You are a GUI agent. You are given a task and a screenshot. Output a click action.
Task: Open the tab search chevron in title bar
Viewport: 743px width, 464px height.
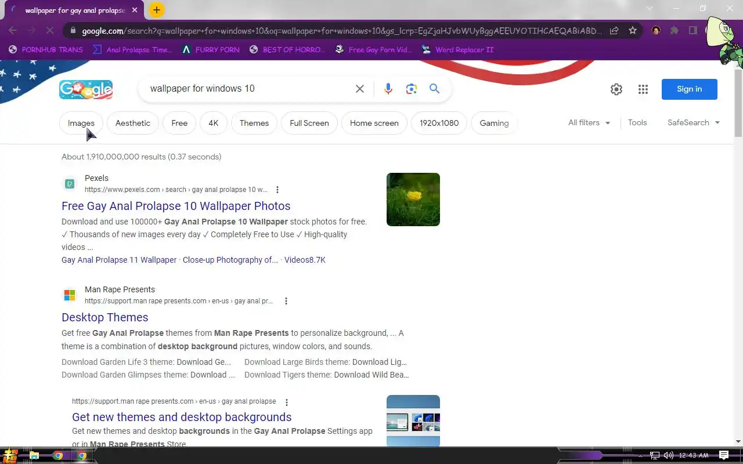[650, 8]
